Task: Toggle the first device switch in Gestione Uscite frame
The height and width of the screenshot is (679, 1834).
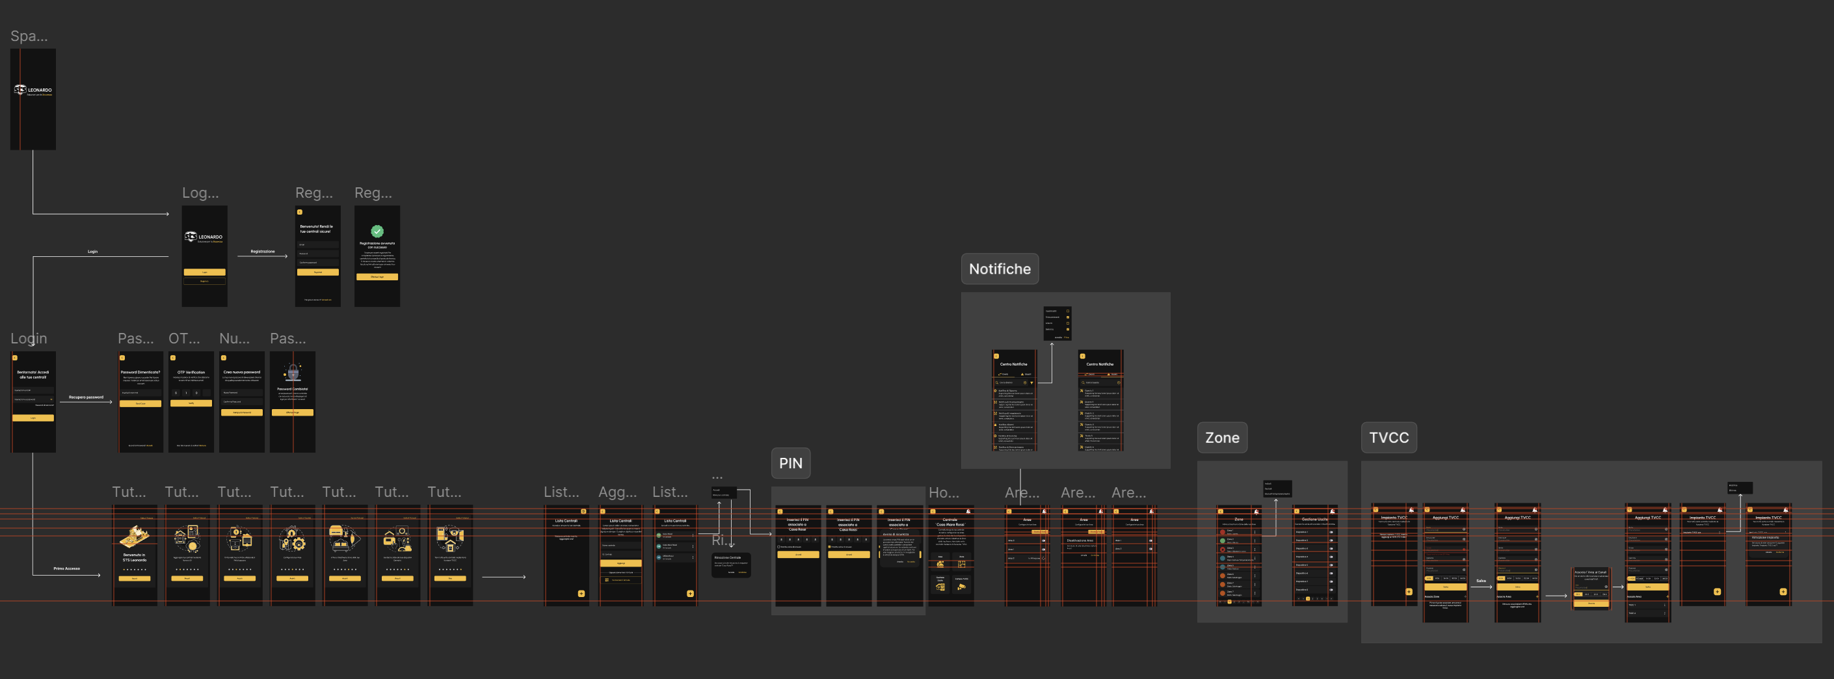Action: pyautogui.click(x=1331, y=531)
